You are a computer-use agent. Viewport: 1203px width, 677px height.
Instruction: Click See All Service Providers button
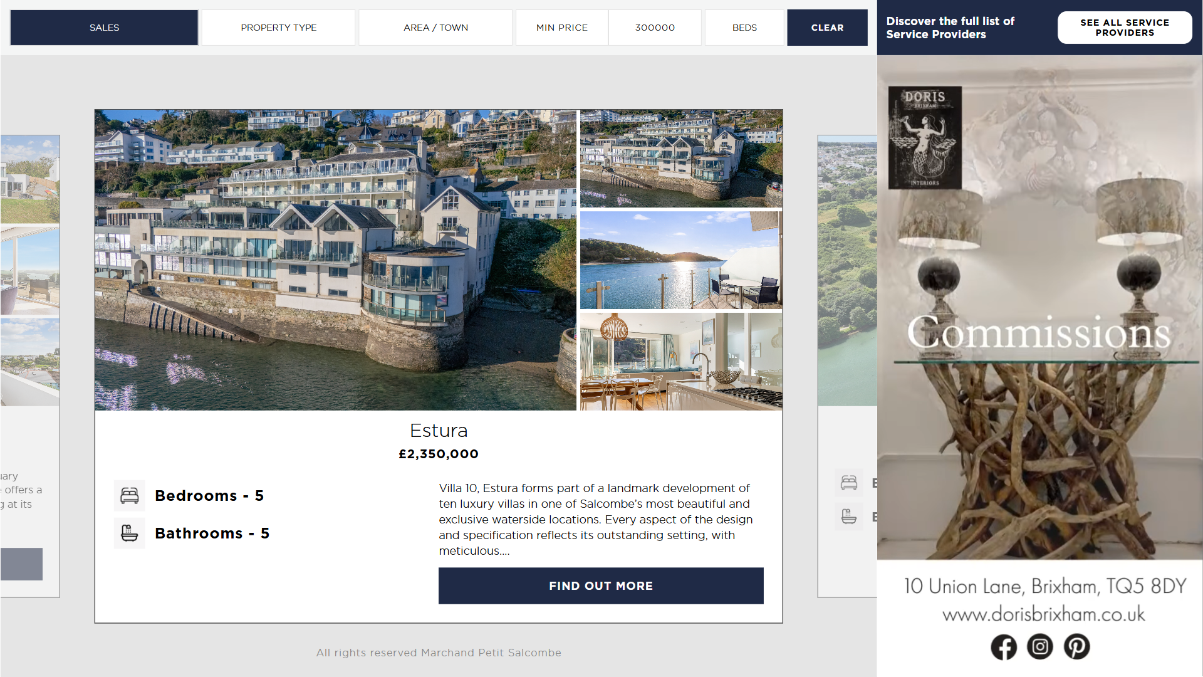[x=1125, y=28]
